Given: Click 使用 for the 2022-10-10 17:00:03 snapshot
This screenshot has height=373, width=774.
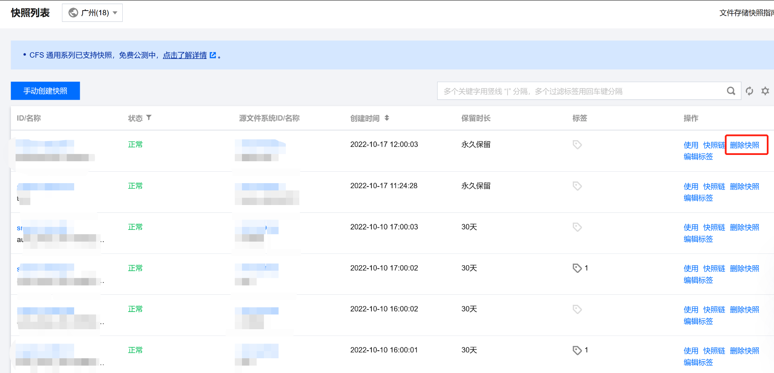Looking at the screenshot, I should 691,227.
